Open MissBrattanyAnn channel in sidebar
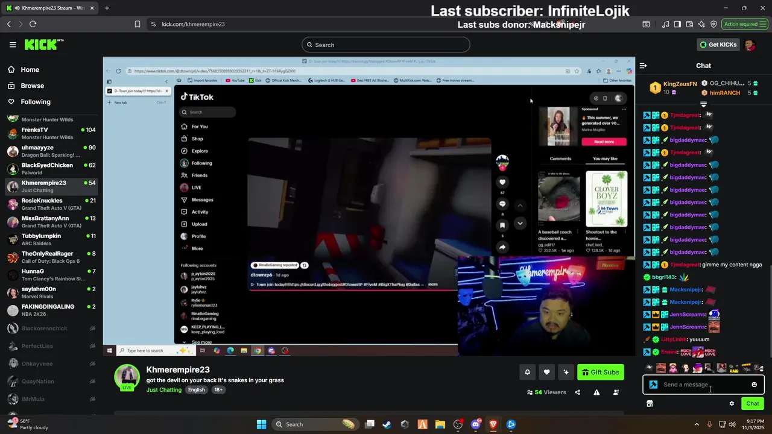The width and height of the screenshot is (772, 434). pyautogui.click(x=51, y=222)
